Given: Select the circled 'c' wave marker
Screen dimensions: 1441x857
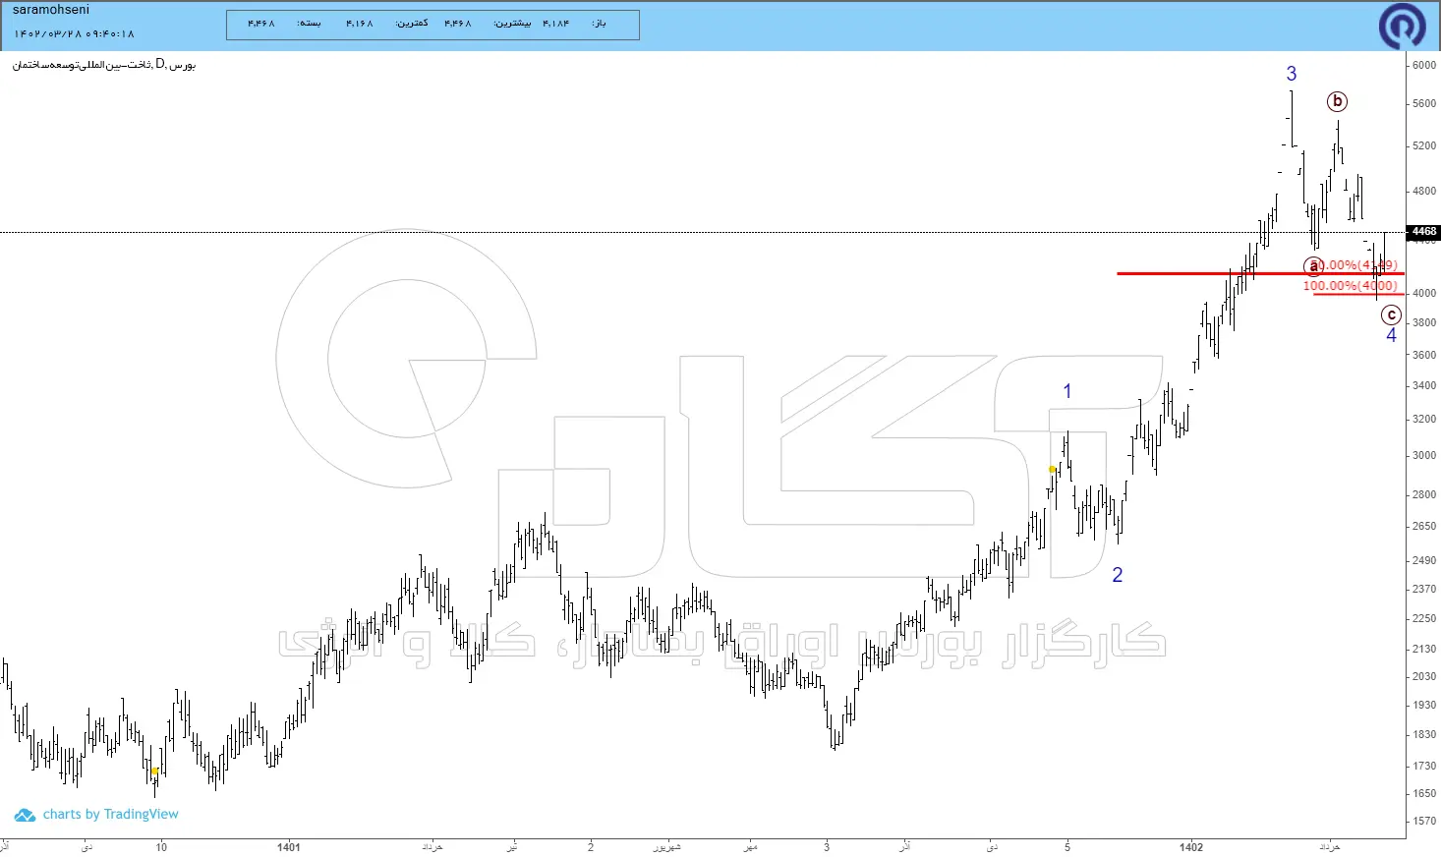Looking at the screenshot, I should [1391, 314].
